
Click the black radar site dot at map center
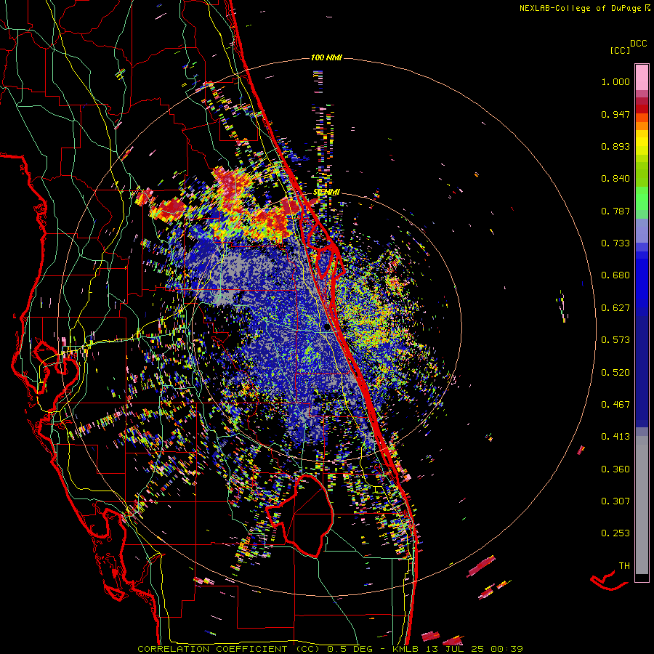coord(327,327)
